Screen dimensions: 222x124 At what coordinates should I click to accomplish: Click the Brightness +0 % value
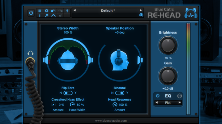[x=168, y=58]
